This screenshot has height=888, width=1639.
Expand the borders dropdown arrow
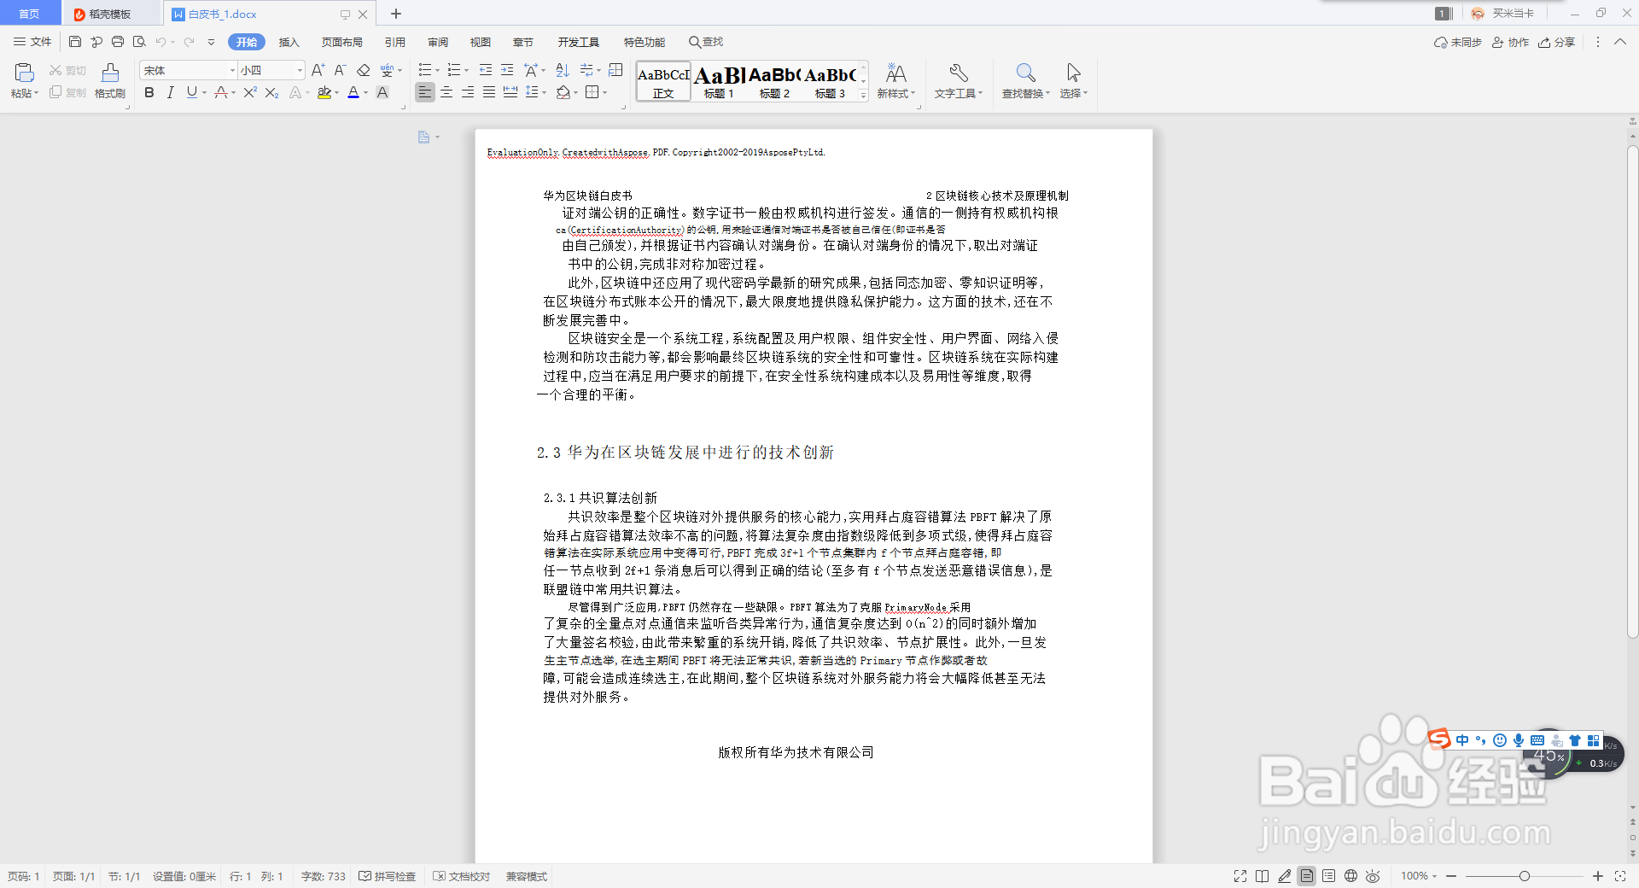point(604,93)
